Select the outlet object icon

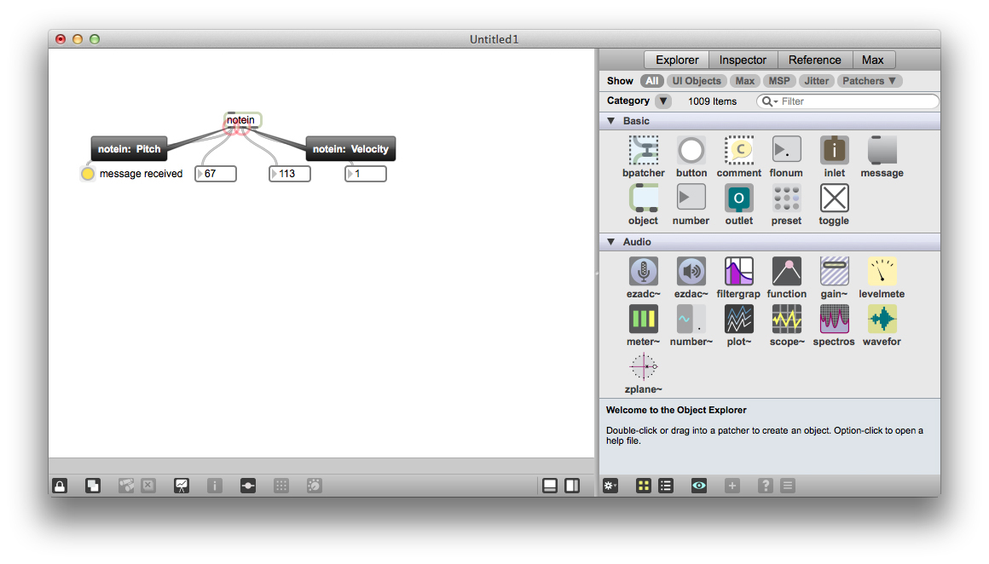[738, 198]
